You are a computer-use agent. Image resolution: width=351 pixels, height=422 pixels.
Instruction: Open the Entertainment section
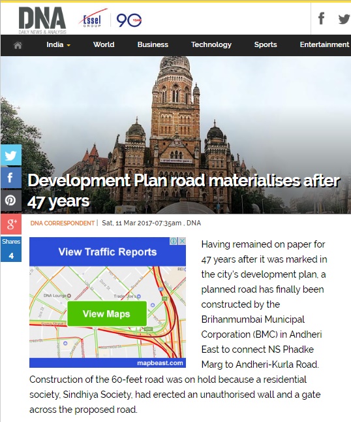point(324,44)
